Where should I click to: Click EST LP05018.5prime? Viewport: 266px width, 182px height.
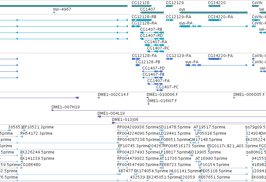211,133
